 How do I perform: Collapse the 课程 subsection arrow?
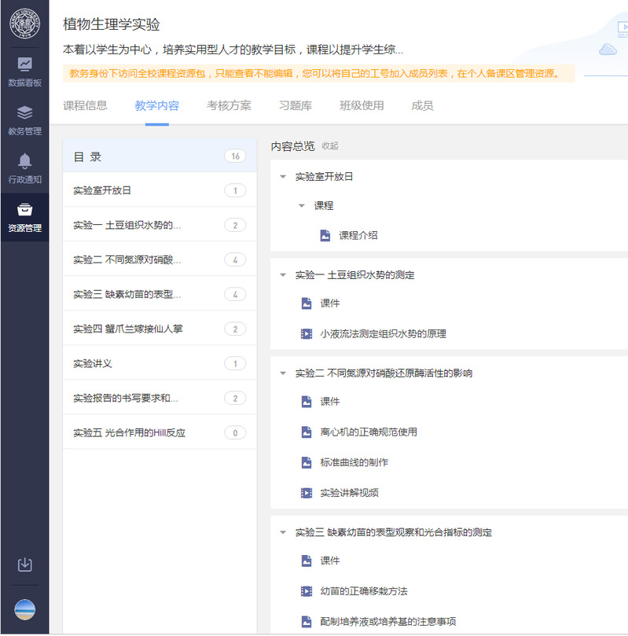click(x=302, y=206)
